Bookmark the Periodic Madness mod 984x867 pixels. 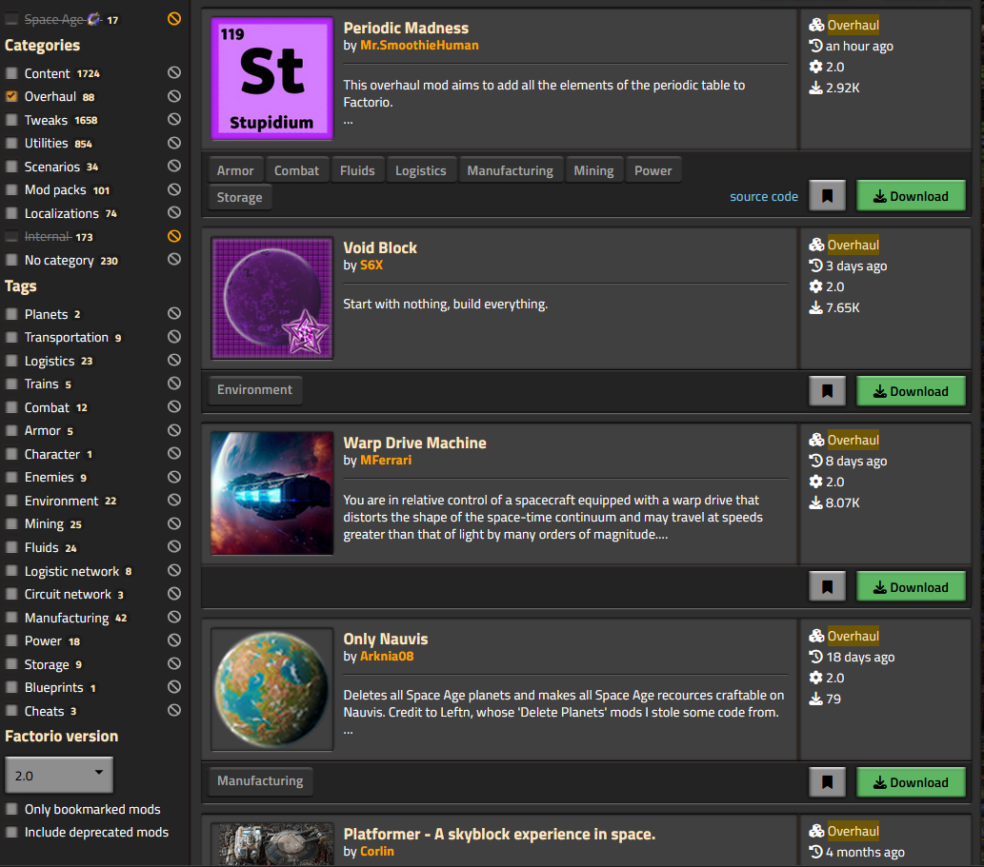827,196
